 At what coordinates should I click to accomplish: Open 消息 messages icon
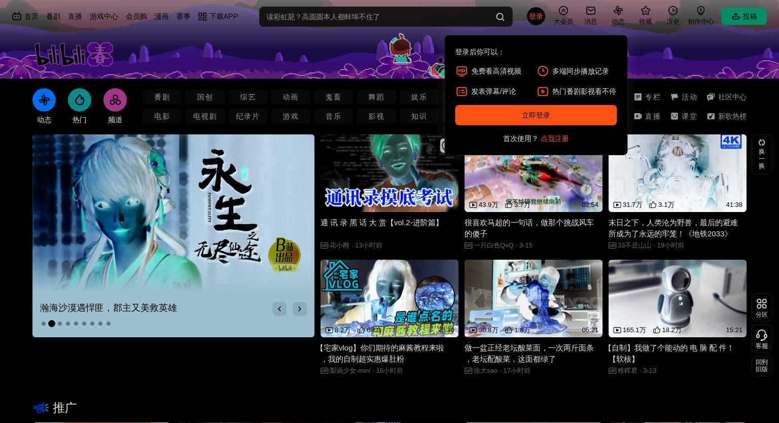coord(591,11)
